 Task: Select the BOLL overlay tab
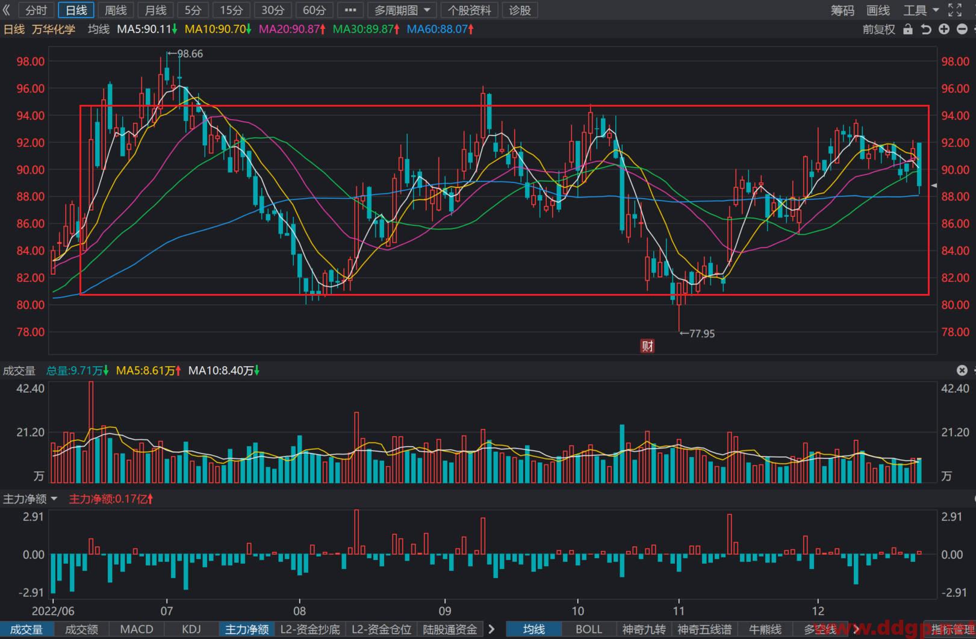coord(589,629)
